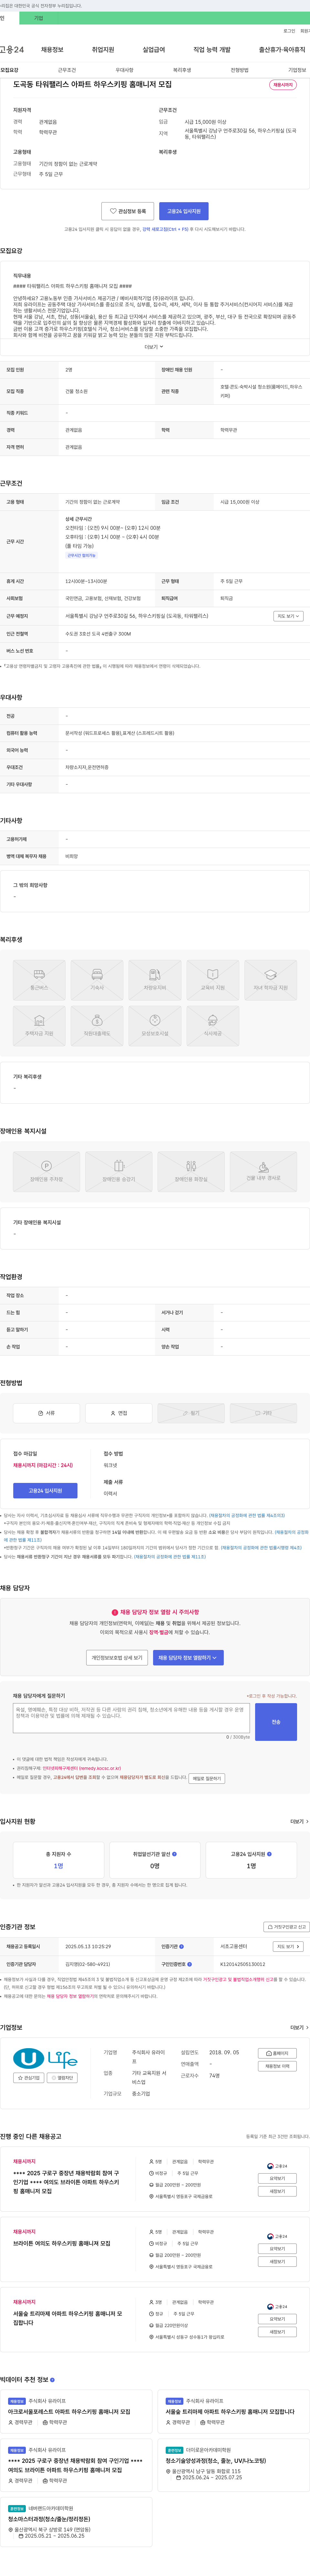Click the 채용 담당자에게 질문하기 text box
The height and width of the screenshot is (2576, 310).
coord(131,1718)
